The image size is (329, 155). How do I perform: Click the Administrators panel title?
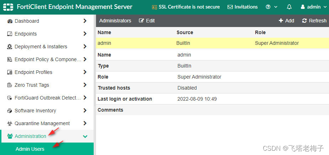click(x=115, y=21)
